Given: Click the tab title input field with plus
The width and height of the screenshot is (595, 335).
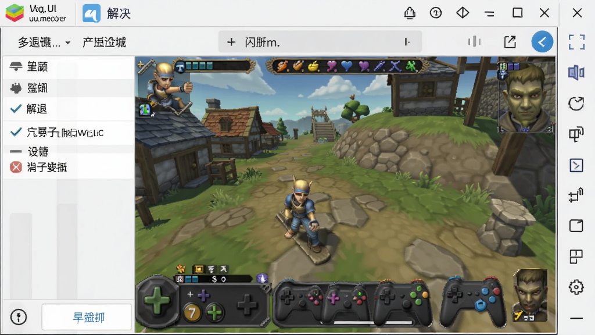Looking at the screenshot, I should [320, 42].
